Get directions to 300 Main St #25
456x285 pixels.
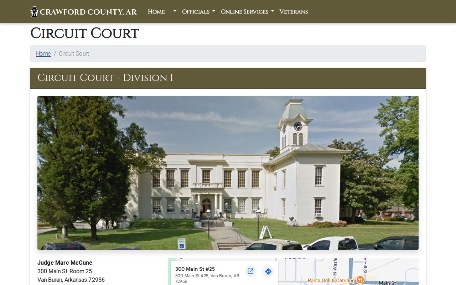(x=268, y=271)
